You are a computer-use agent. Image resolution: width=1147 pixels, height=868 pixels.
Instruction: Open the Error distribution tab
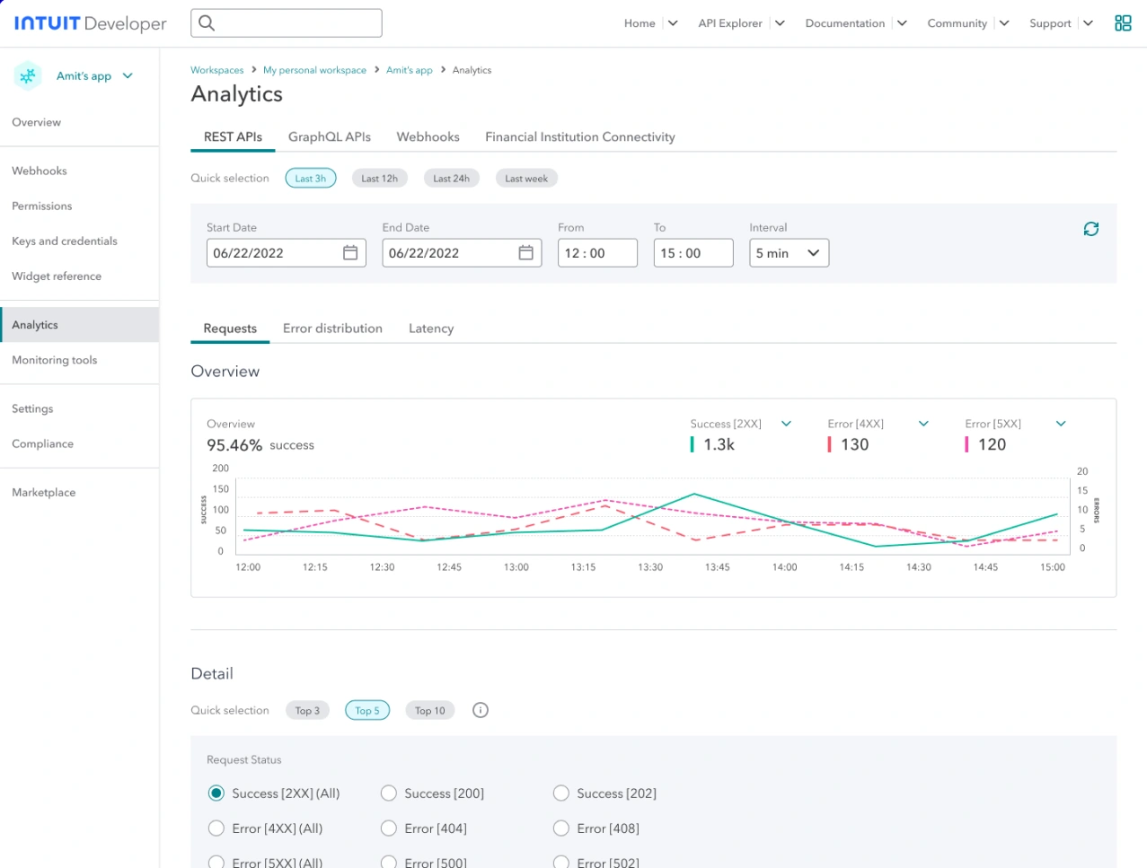pos(332,329)
